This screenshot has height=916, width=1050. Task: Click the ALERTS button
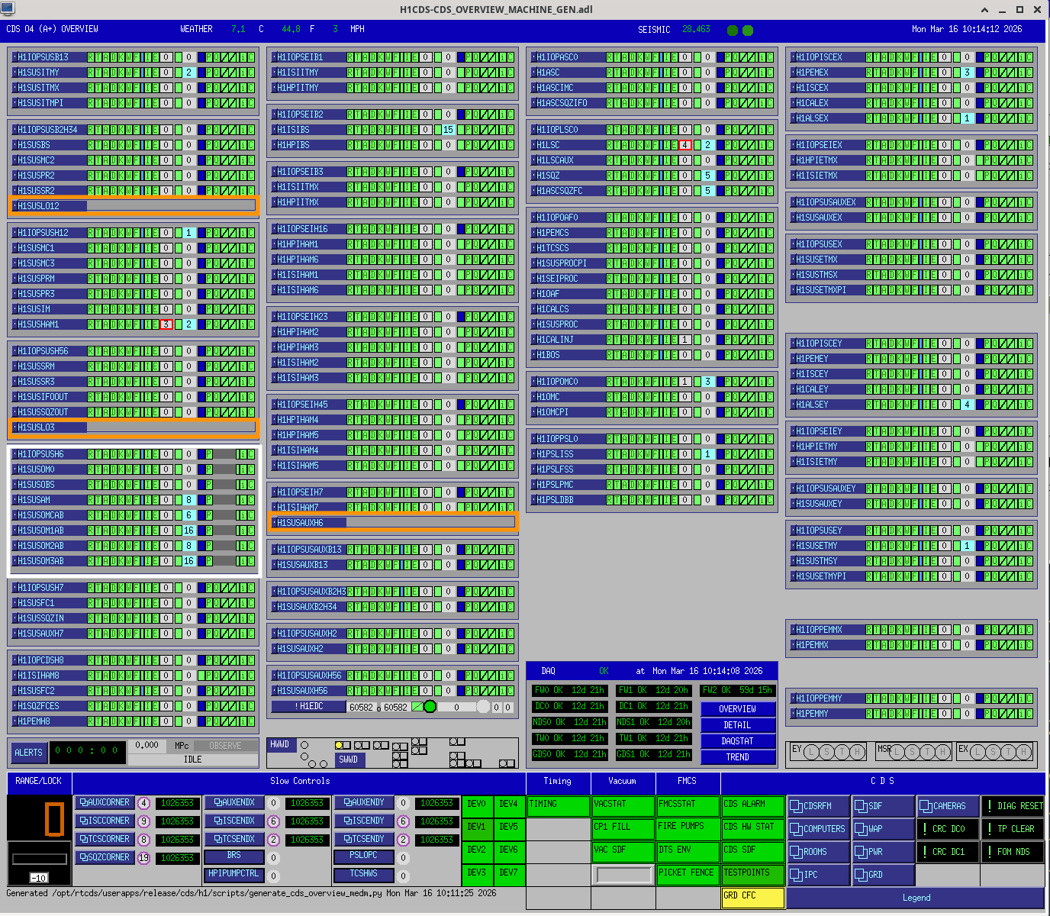point(29,753)
